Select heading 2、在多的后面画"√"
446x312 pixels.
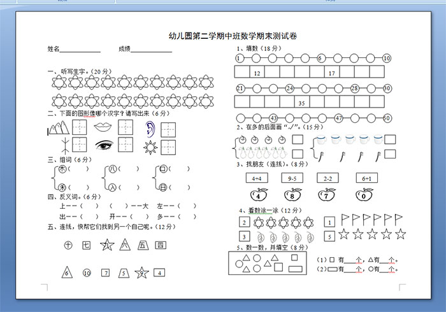(x=280, y=127)
